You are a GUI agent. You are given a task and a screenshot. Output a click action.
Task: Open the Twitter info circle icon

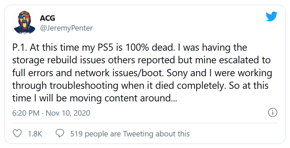coord(272,113)
